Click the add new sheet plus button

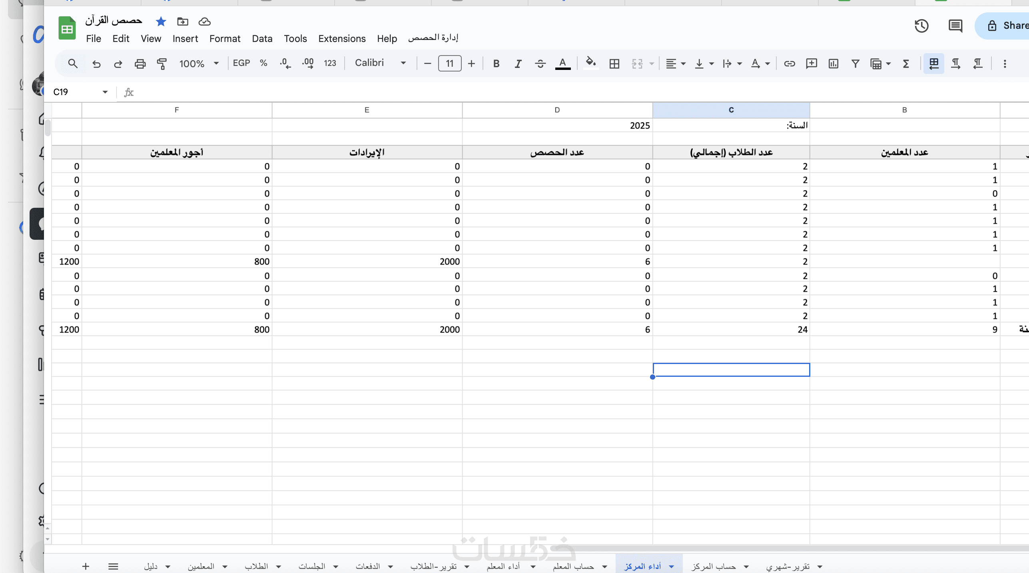[x=86, y=566]
